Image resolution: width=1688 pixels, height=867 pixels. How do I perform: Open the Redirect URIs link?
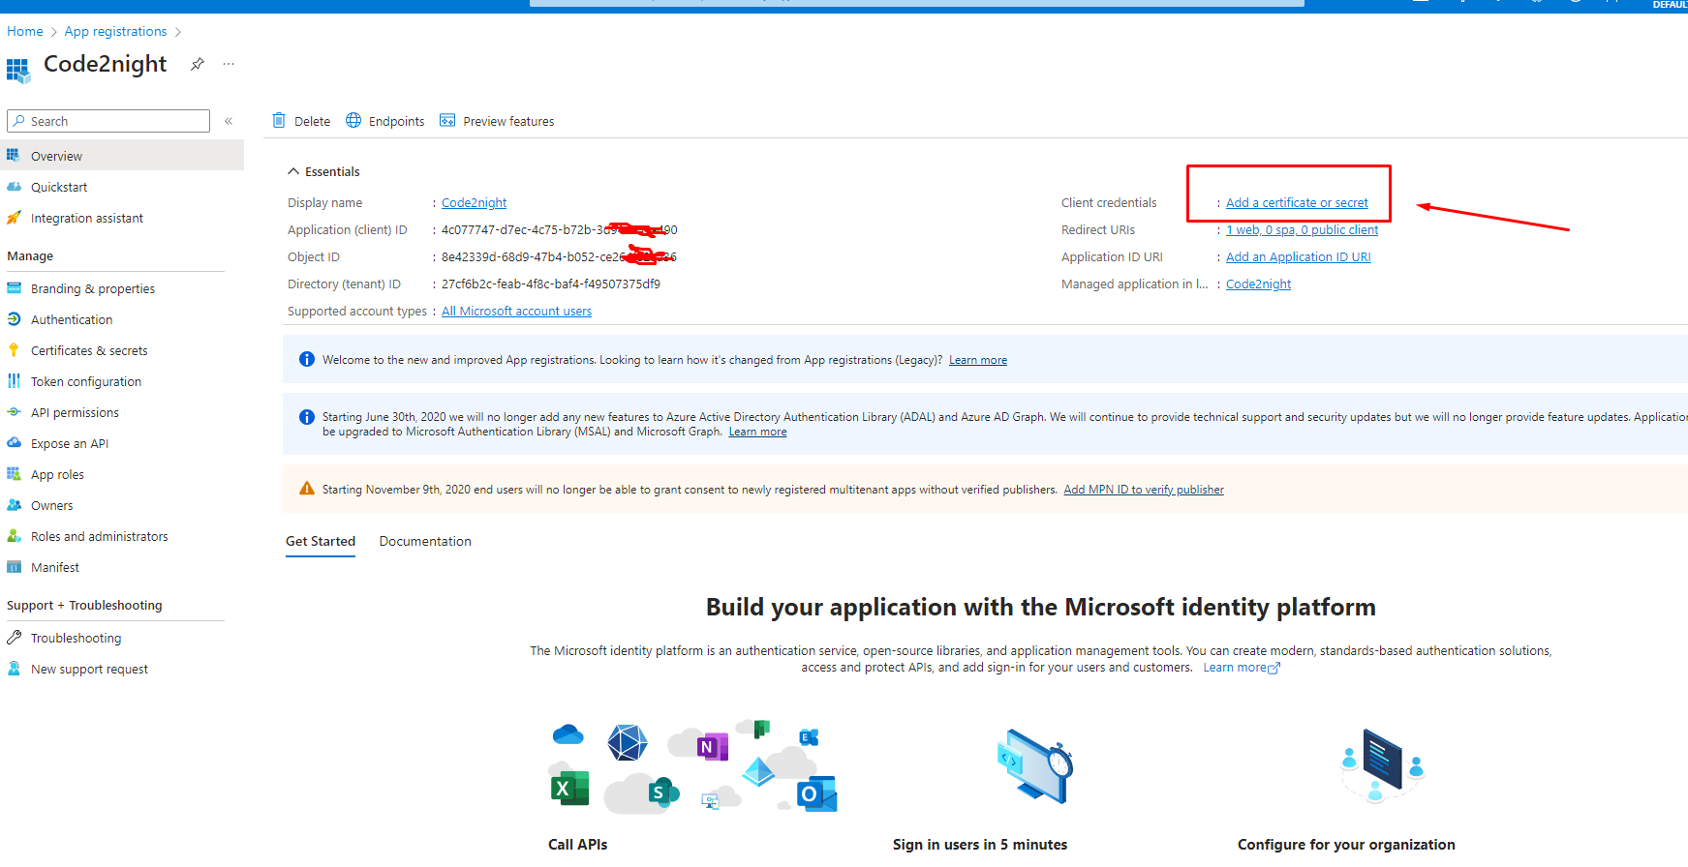pos(1302,229)
